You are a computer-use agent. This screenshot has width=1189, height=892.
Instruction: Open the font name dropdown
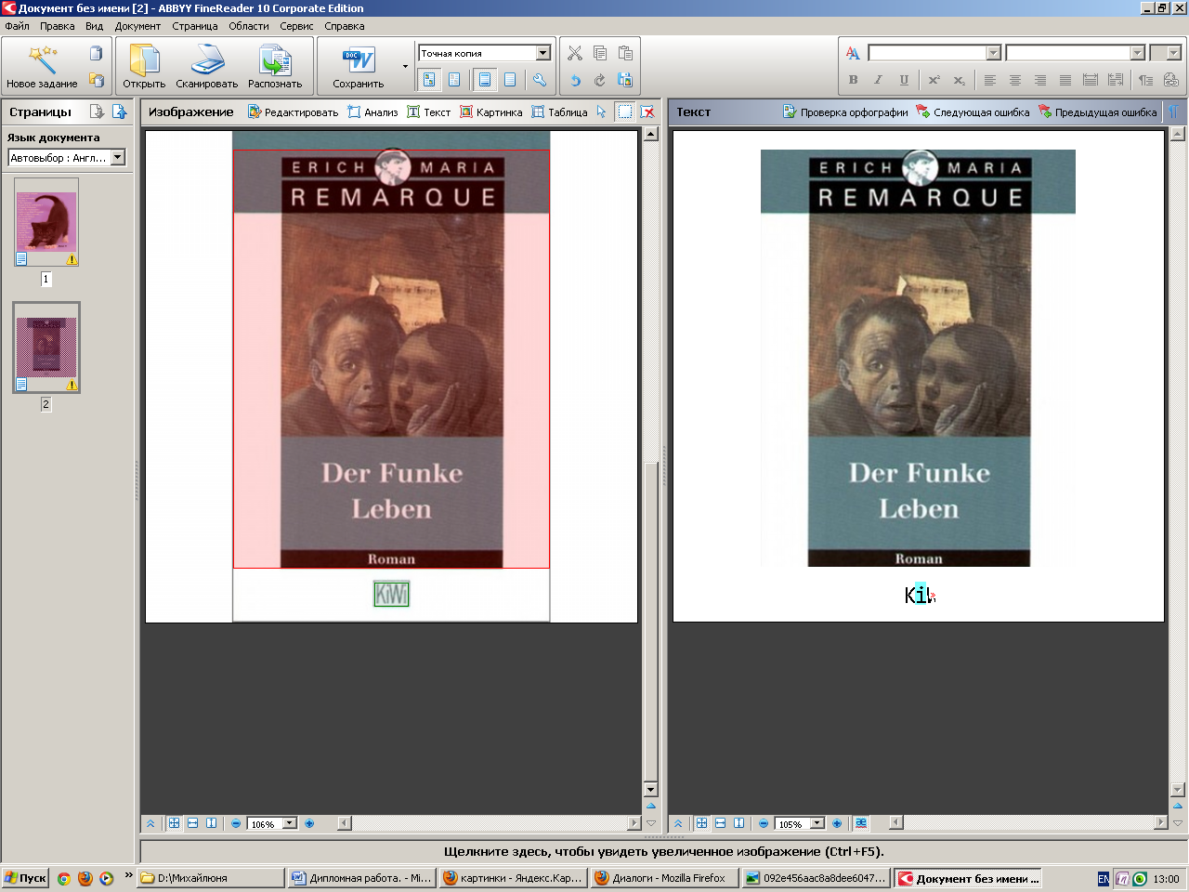click(x=993, y=53)
